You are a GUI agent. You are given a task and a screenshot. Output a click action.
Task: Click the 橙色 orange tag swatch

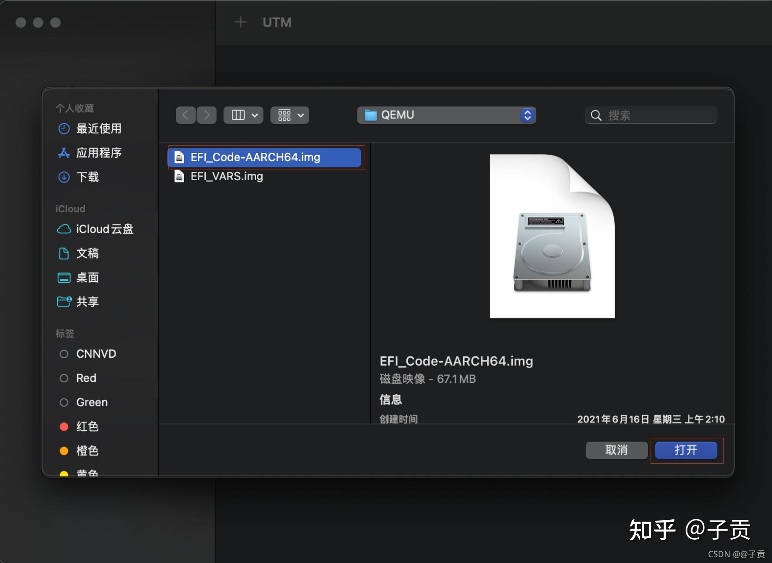click(64, 450)
